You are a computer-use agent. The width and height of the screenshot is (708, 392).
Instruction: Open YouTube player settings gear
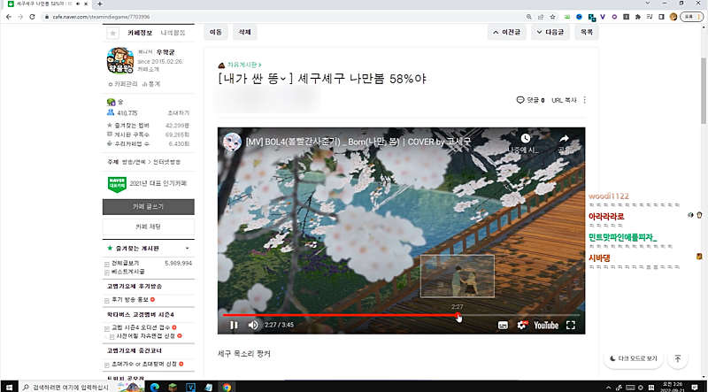click(x=522, y=325)
